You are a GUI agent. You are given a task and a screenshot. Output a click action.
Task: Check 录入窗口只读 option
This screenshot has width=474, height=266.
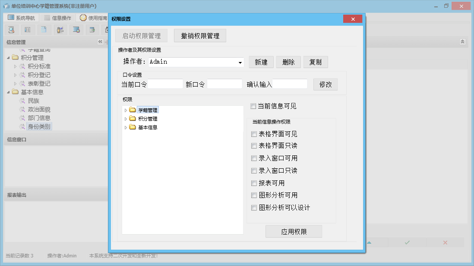coord(254,171)
